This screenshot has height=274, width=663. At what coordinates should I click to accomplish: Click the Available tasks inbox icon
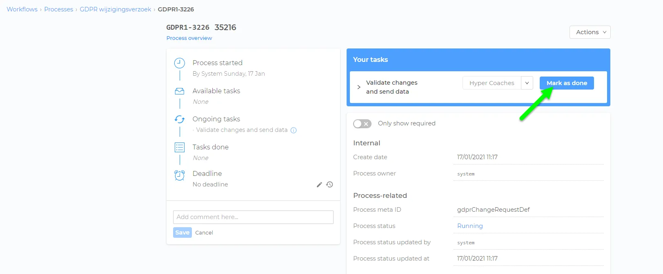pyautogui.click(x=180, y=91)
